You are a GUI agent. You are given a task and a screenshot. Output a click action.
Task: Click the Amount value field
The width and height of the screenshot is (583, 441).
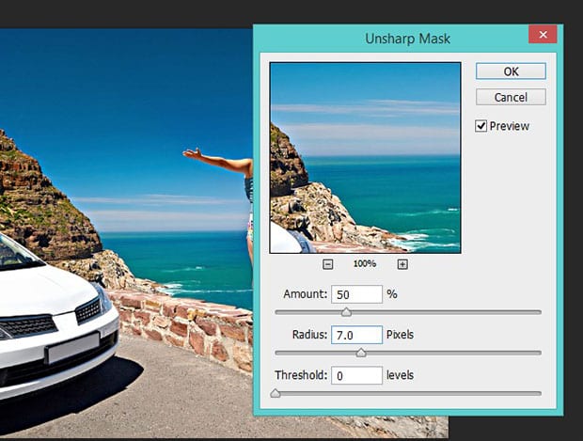click(356, 294)
